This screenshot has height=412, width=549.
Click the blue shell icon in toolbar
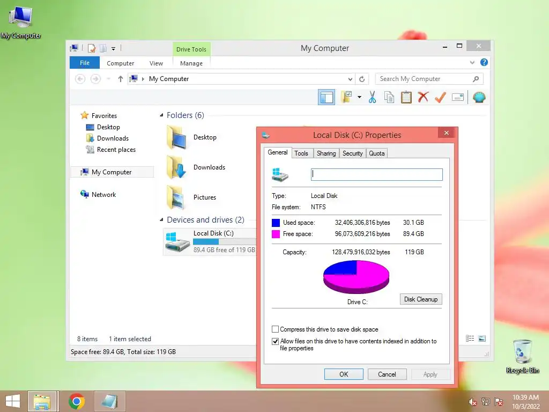pos(479,97)
